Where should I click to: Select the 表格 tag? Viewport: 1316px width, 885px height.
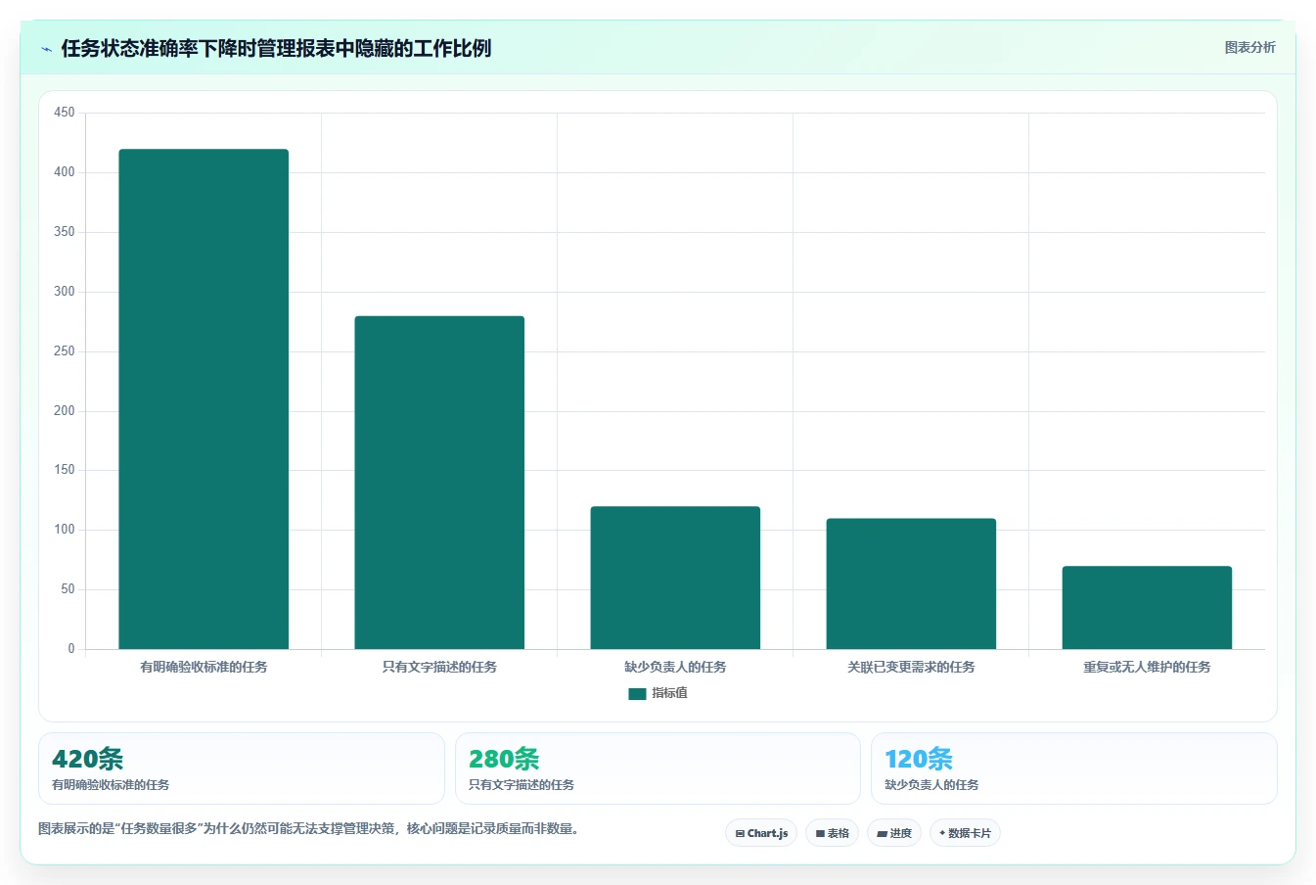pyautogui.click(x=832, y=833)
